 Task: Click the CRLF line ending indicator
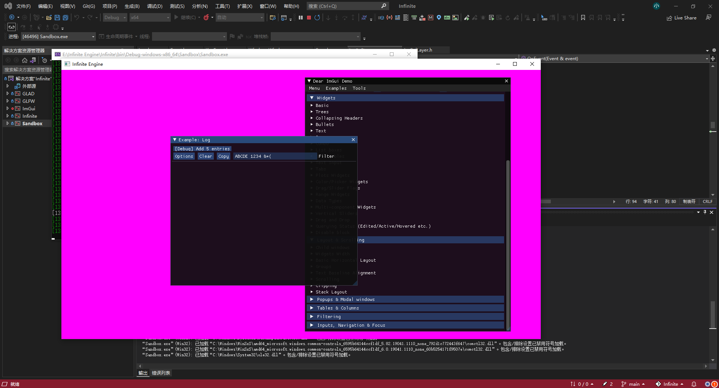pos(707,201)
